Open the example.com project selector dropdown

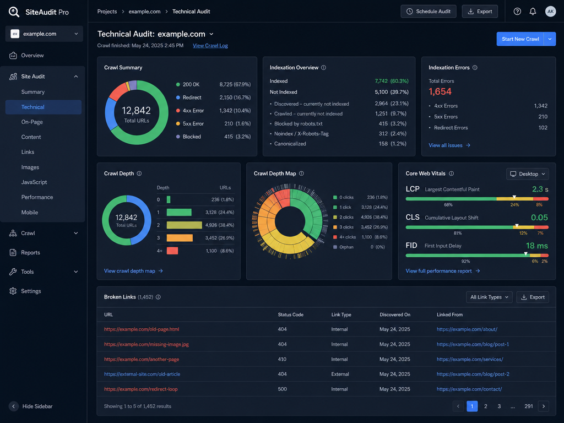44,34
